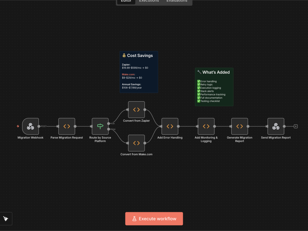Click the 'Full documentation' checklist line
The image size is (308, 231).
point(210,98)
